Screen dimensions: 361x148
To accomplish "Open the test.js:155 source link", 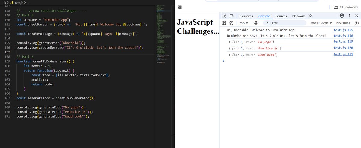I will (x=343, y=30).
